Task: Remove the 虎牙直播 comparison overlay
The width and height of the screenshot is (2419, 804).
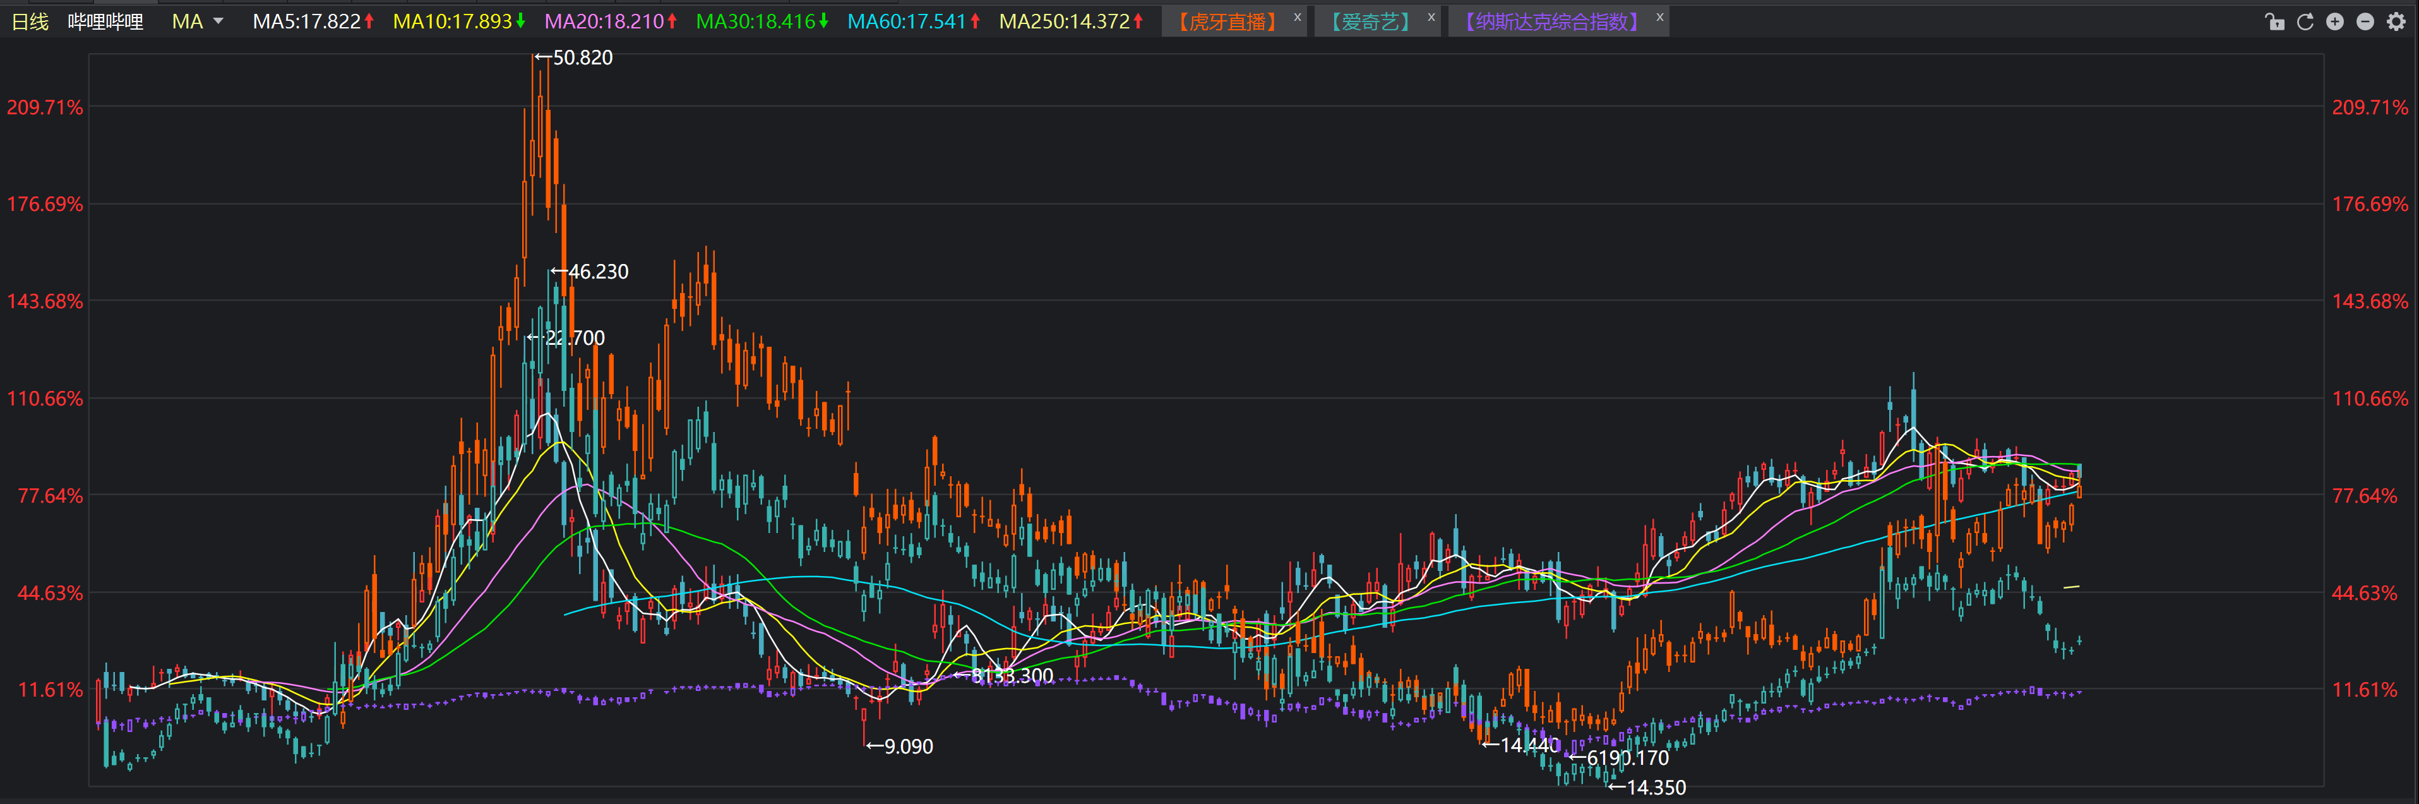Action: [1297, 17]
